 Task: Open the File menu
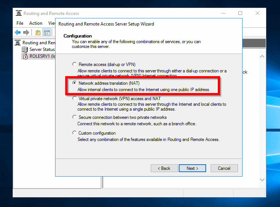point(20,23)
